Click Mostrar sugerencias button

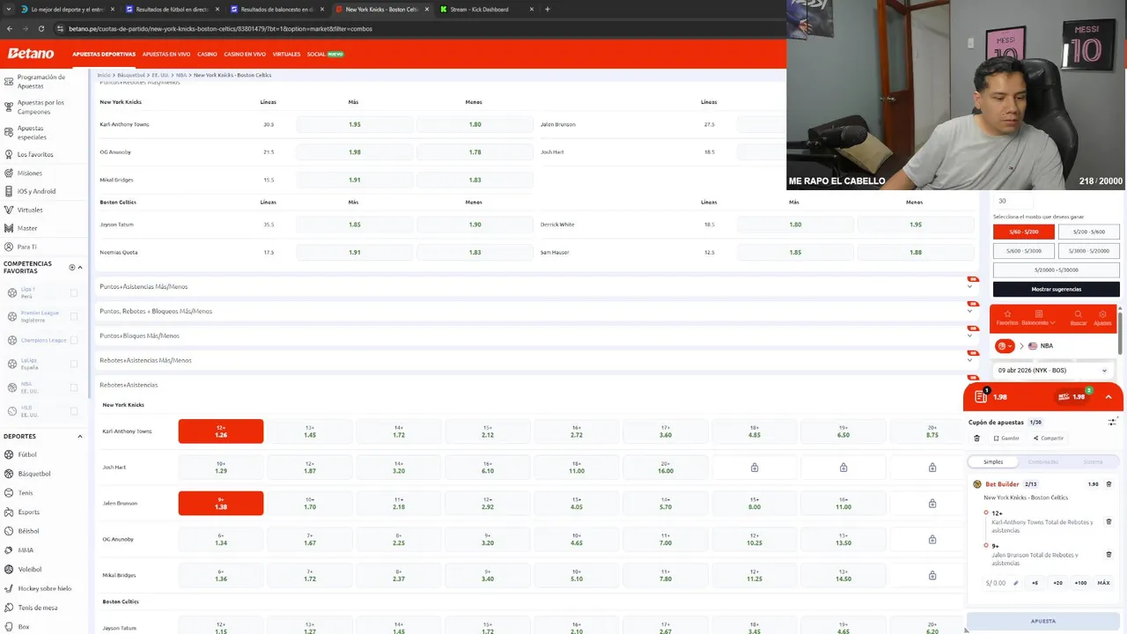coord(1057,289)
